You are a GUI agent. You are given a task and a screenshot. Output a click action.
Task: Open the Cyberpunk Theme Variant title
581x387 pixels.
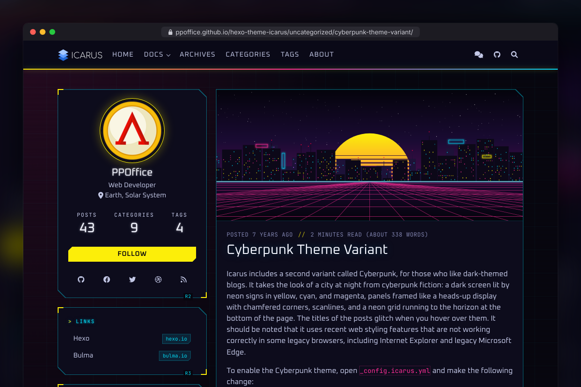pos(307,250)
